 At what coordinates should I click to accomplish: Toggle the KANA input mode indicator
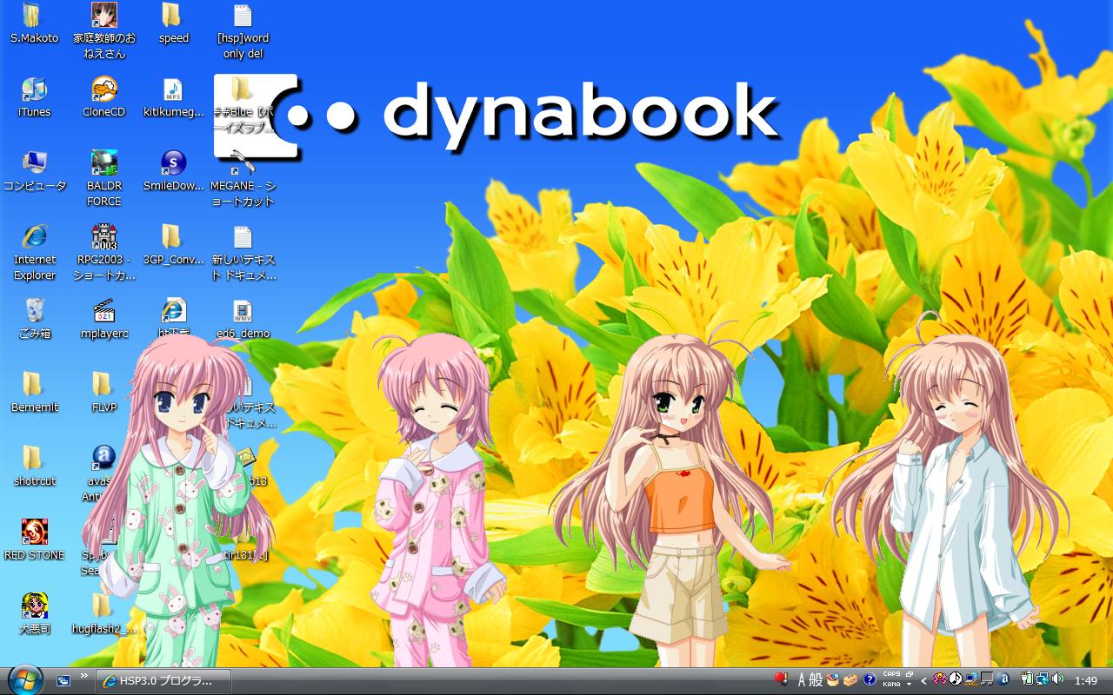point(891,685)
